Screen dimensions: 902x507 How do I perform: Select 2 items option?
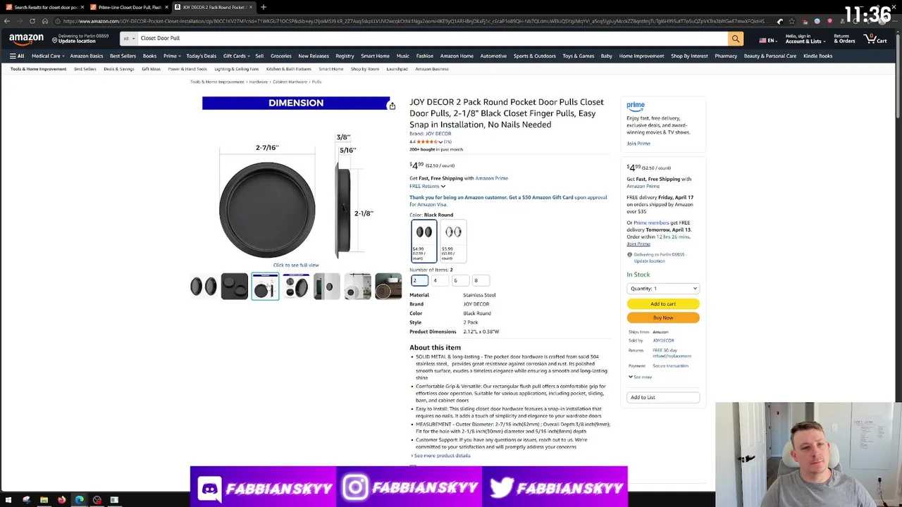point(419,280)
